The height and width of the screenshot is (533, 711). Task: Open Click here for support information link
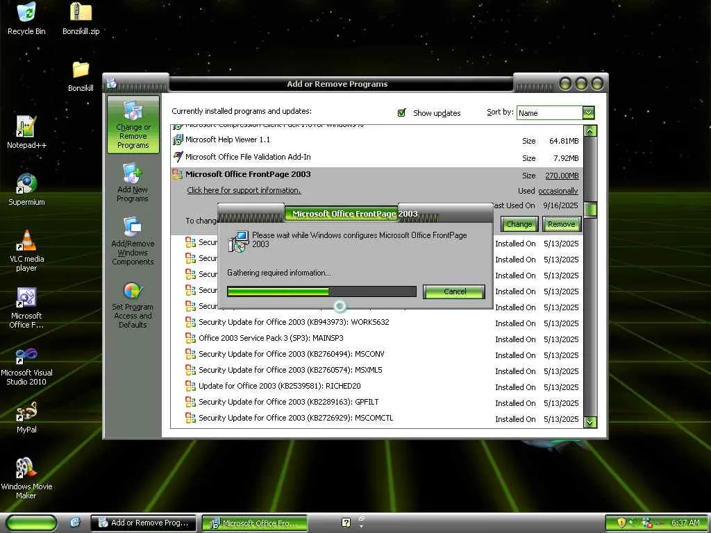(244, 190)
